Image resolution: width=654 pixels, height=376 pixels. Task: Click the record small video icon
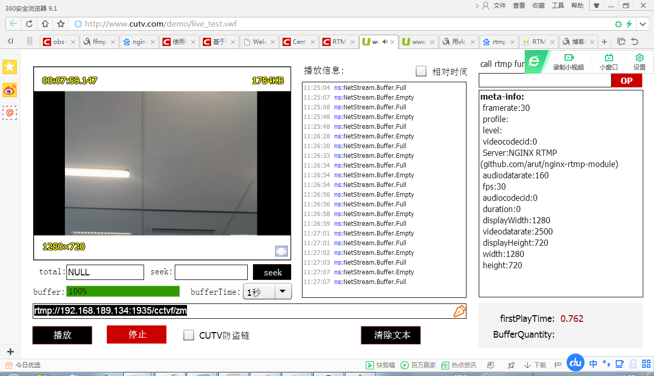(x=568, y=62)
